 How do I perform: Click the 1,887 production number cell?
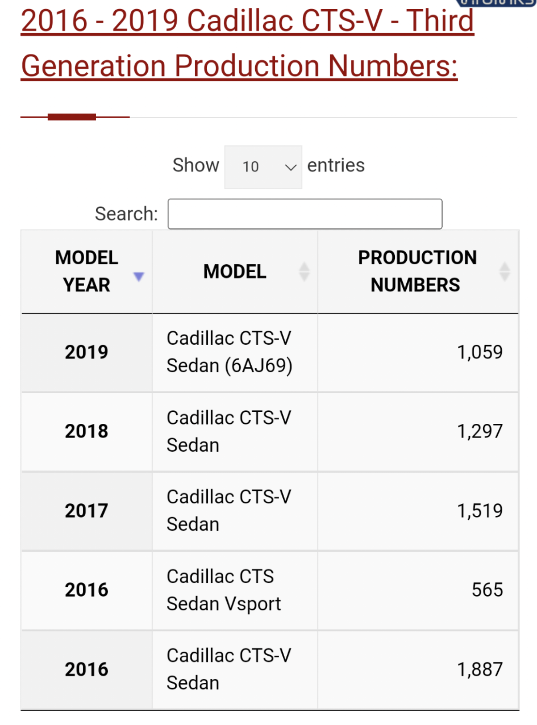click(418, 670)
